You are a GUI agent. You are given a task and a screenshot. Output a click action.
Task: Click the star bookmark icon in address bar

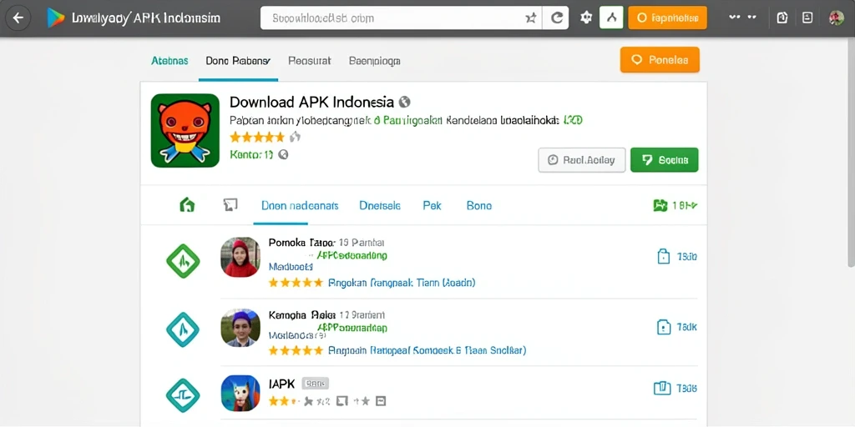tap(530, 18)
